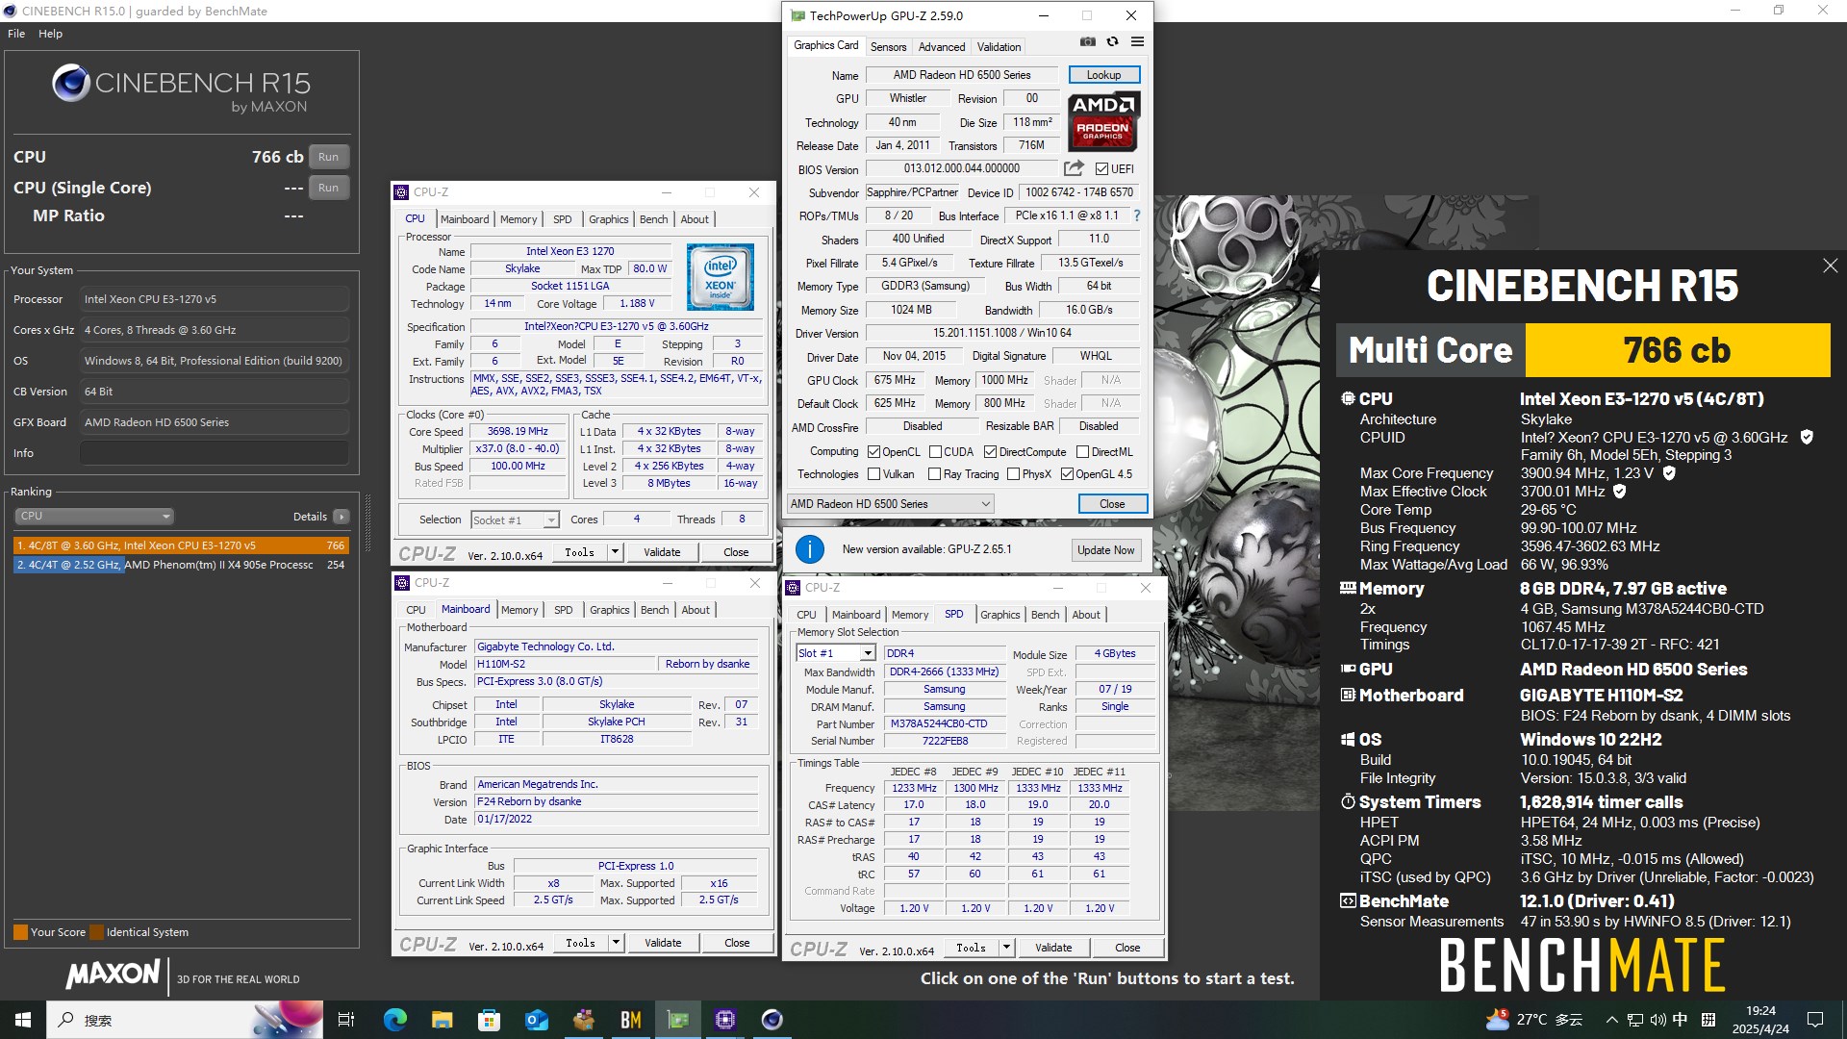Switch to the GPU-Z Sensors tab

click(x=888, y=47)
